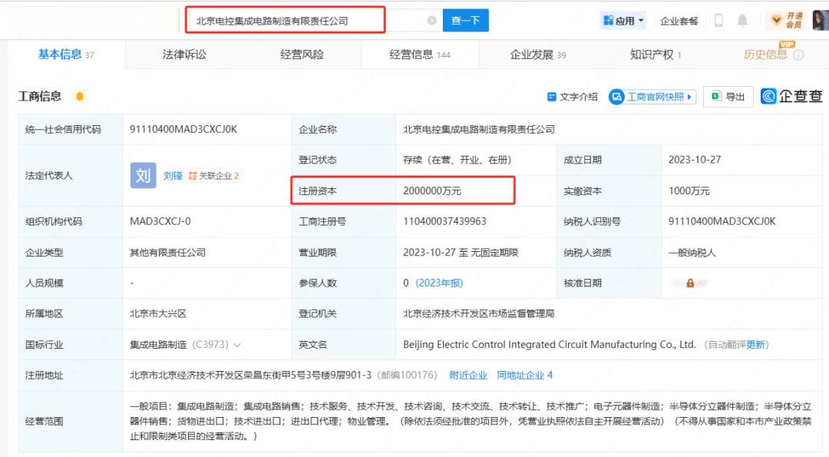Open 刘锋 legal representative link
The width and height of the screenshot is (829, 457).
point(173,176)
